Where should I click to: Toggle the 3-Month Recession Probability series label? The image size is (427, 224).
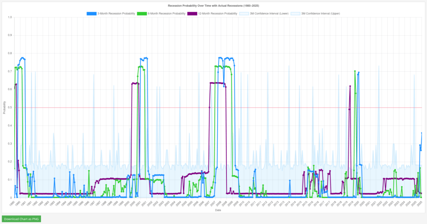(x=116, y=14)
